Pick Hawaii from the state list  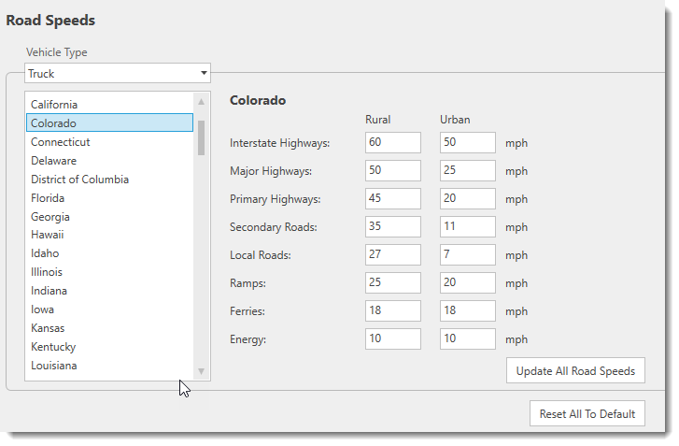click(47, 235)
